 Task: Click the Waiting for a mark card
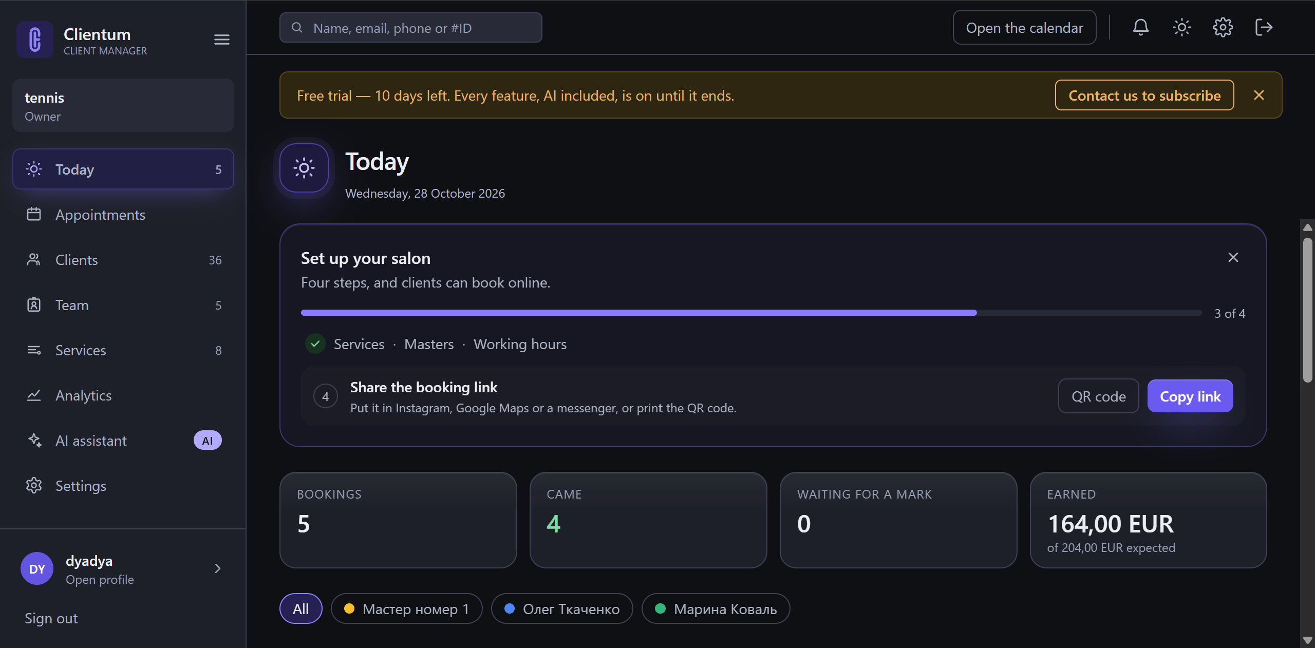[x=898, y=520]
